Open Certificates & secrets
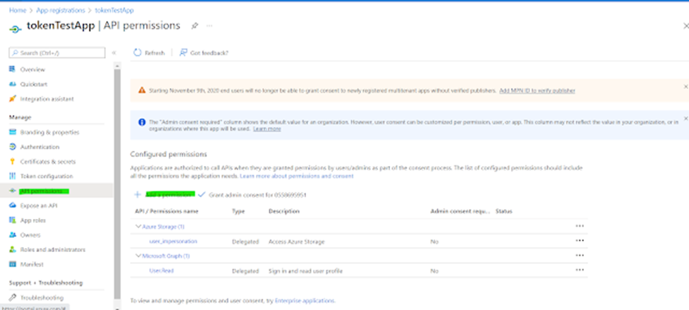This screenshot has width=689, height=310. point(48,162)
